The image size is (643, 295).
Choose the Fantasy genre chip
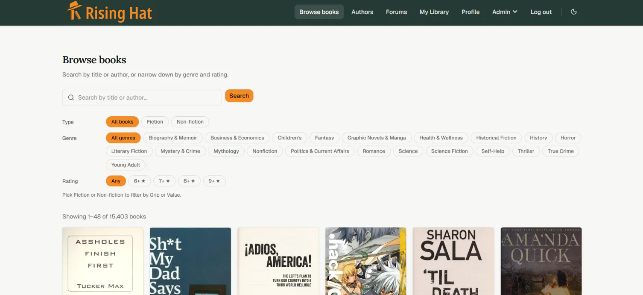(x=324, y=138)
